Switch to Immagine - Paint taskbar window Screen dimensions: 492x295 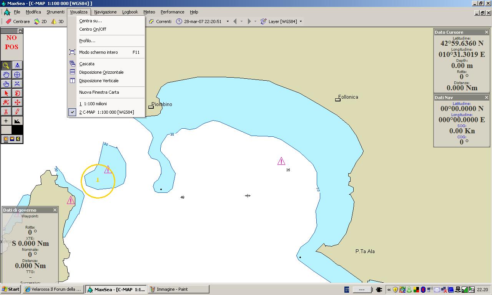pyautogui.click(x=178, y=289)
